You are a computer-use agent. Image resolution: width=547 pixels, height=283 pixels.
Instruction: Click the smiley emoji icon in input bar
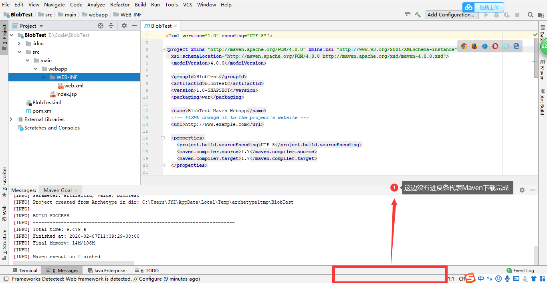pyautogui.click(x=499, y=279)
